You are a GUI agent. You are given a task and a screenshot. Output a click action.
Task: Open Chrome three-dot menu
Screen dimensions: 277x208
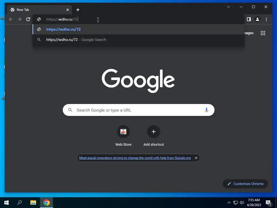click(266, 19)
